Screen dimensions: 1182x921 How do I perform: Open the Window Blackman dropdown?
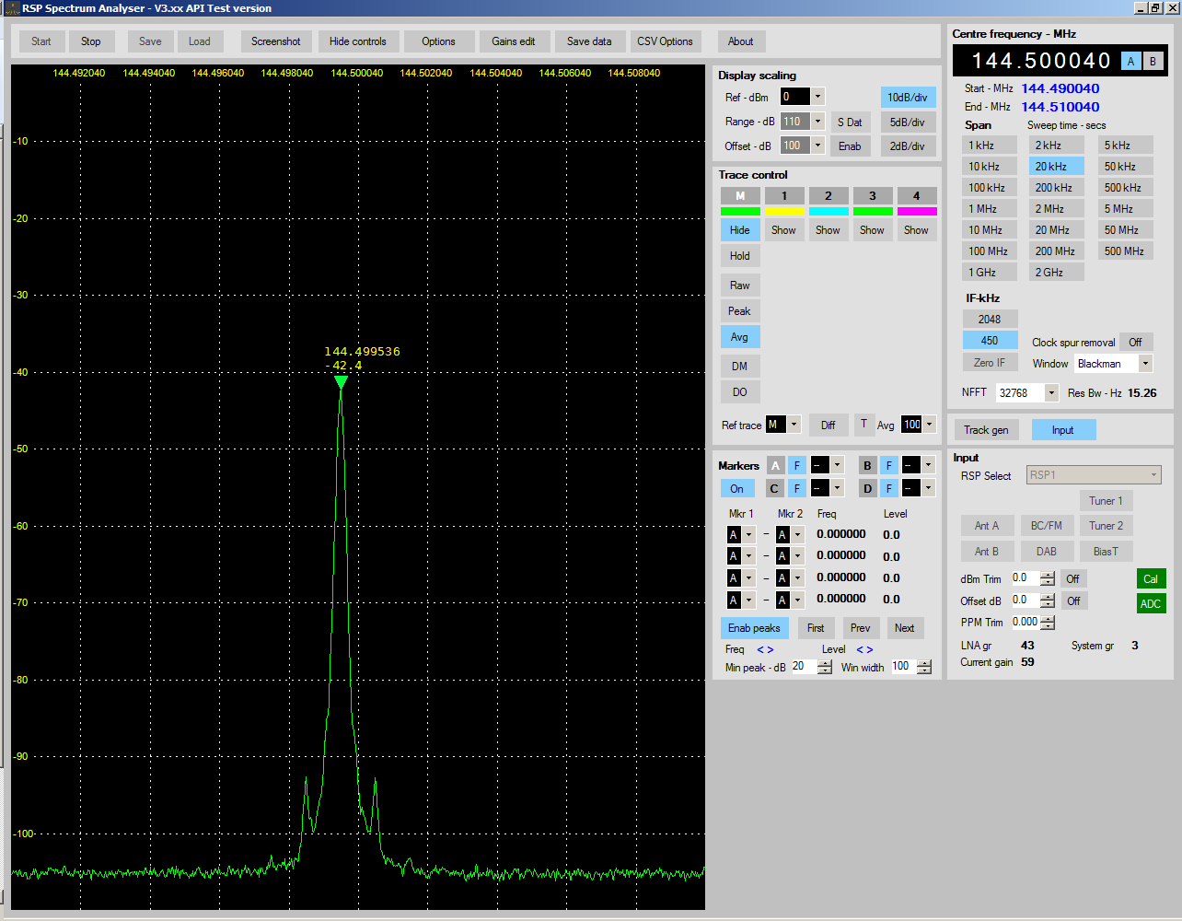pyautogui.click(x=1145, y=364)
